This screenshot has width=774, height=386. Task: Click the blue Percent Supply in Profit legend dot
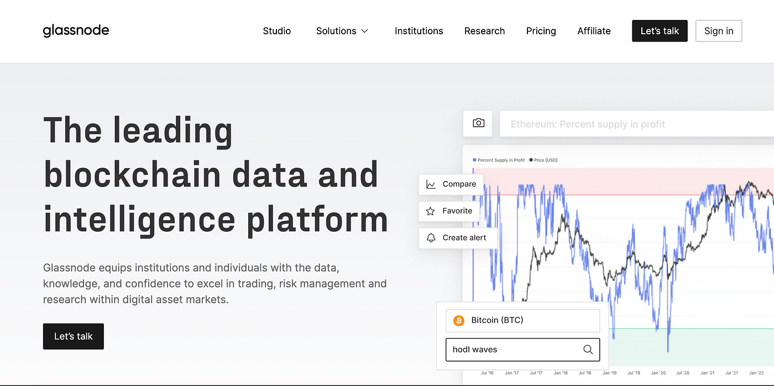474,160
